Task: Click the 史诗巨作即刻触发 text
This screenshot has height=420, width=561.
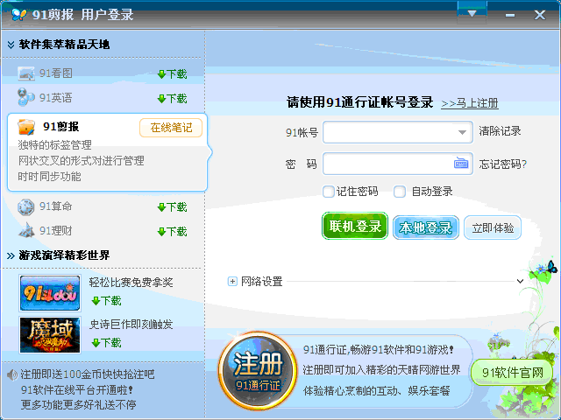Action: point(131,325)
